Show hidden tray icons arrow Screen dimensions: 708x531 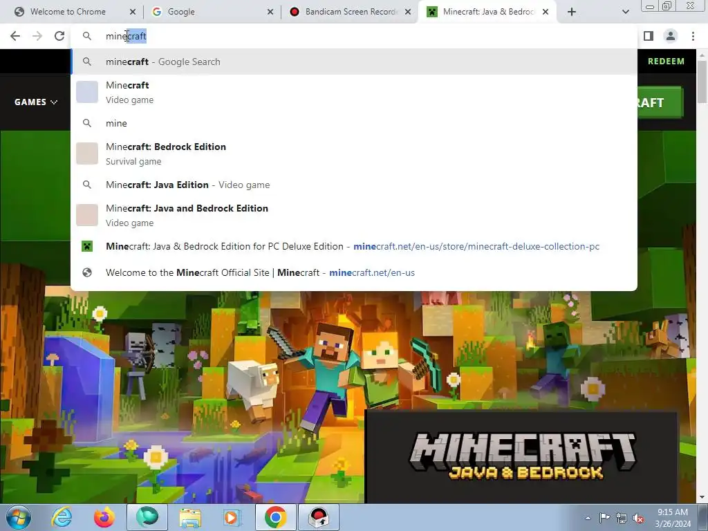point(588,518)
